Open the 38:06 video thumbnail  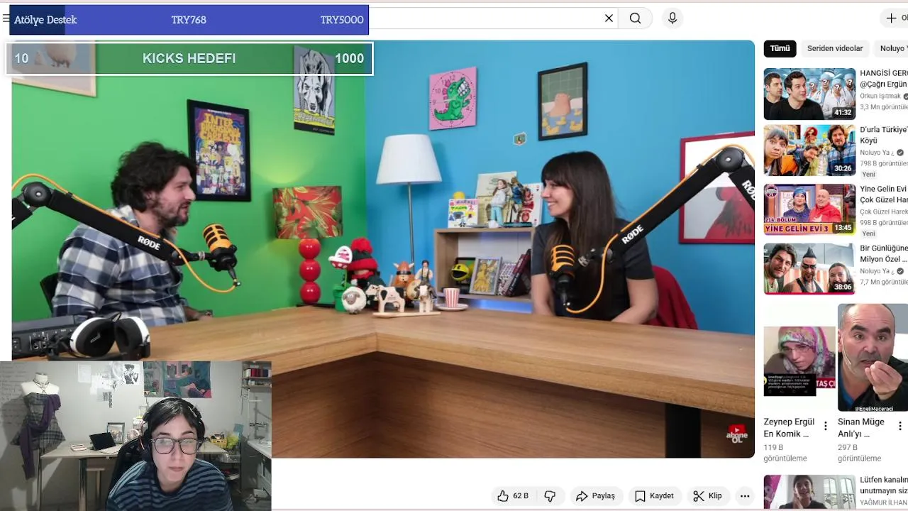coord(809,268)
